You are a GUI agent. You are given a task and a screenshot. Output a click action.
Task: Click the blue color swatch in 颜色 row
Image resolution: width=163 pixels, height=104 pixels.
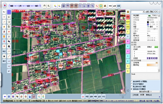pos(148,24)
